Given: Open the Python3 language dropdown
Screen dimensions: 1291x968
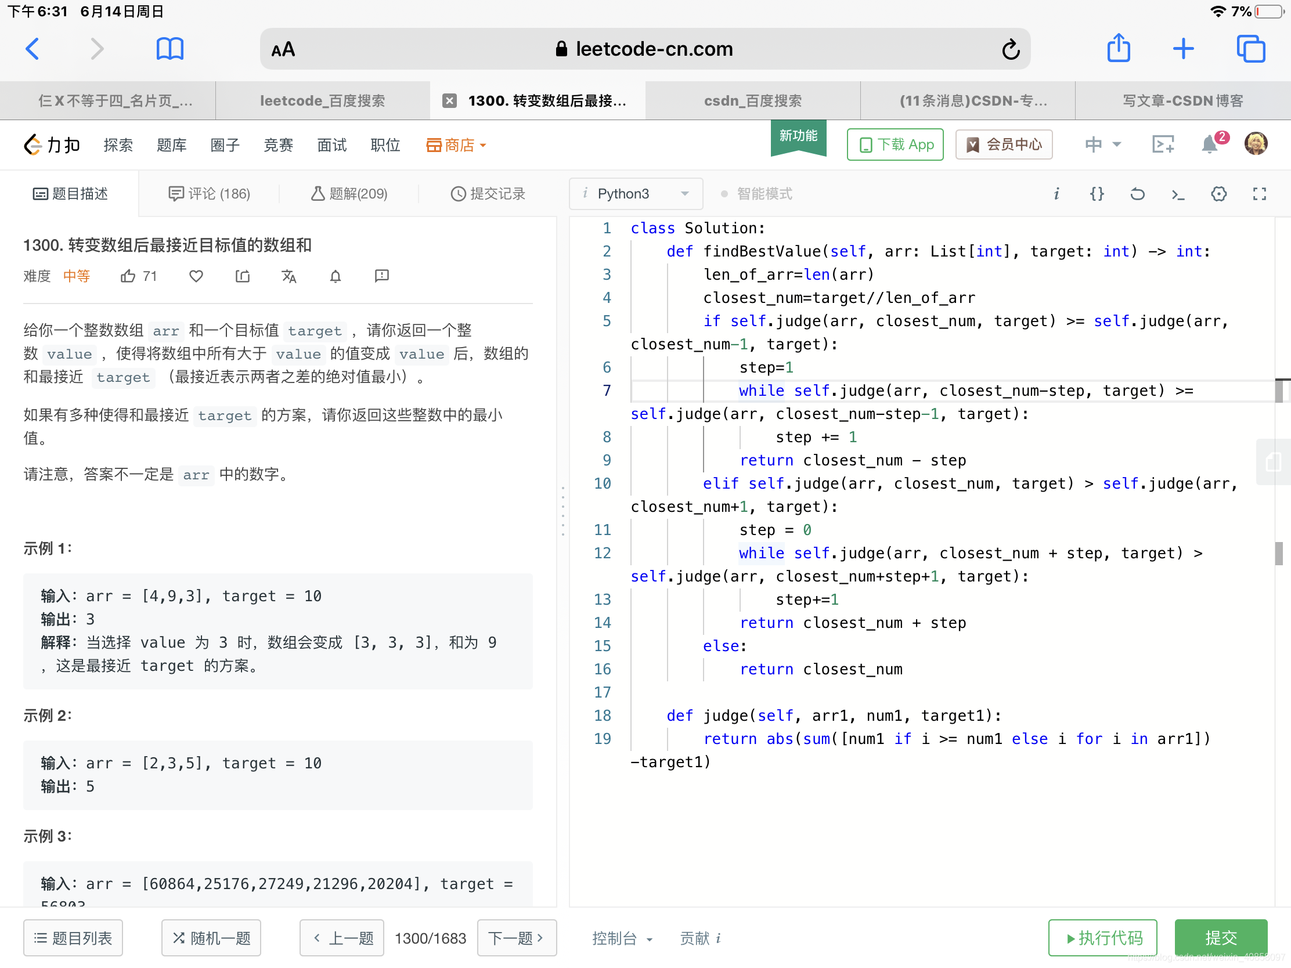Looking at the screenshot, I should 635,194.
